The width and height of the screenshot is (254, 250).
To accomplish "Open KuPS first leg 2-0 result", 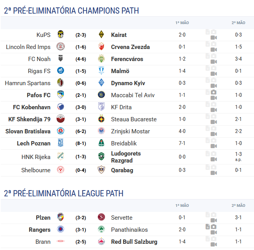I will pyautogui.click(x=182, y=35).
